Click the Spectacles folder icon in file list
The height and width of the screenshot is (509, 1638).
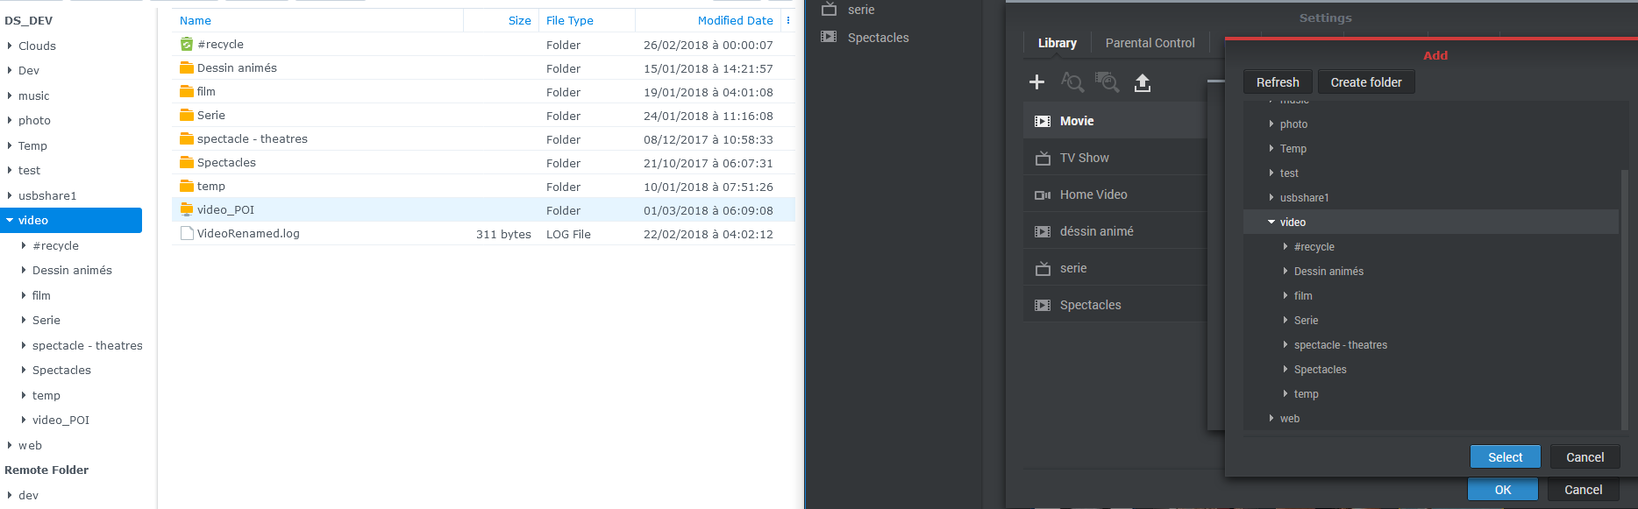187,162
